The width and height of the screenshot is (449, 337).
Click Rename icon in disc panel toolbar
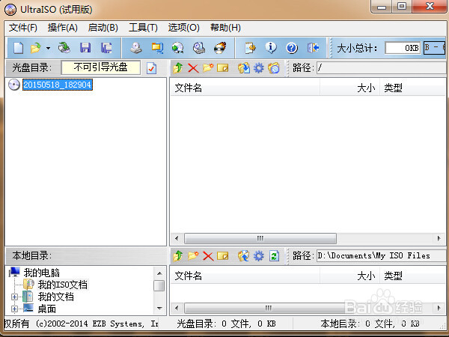coord(223,68)
